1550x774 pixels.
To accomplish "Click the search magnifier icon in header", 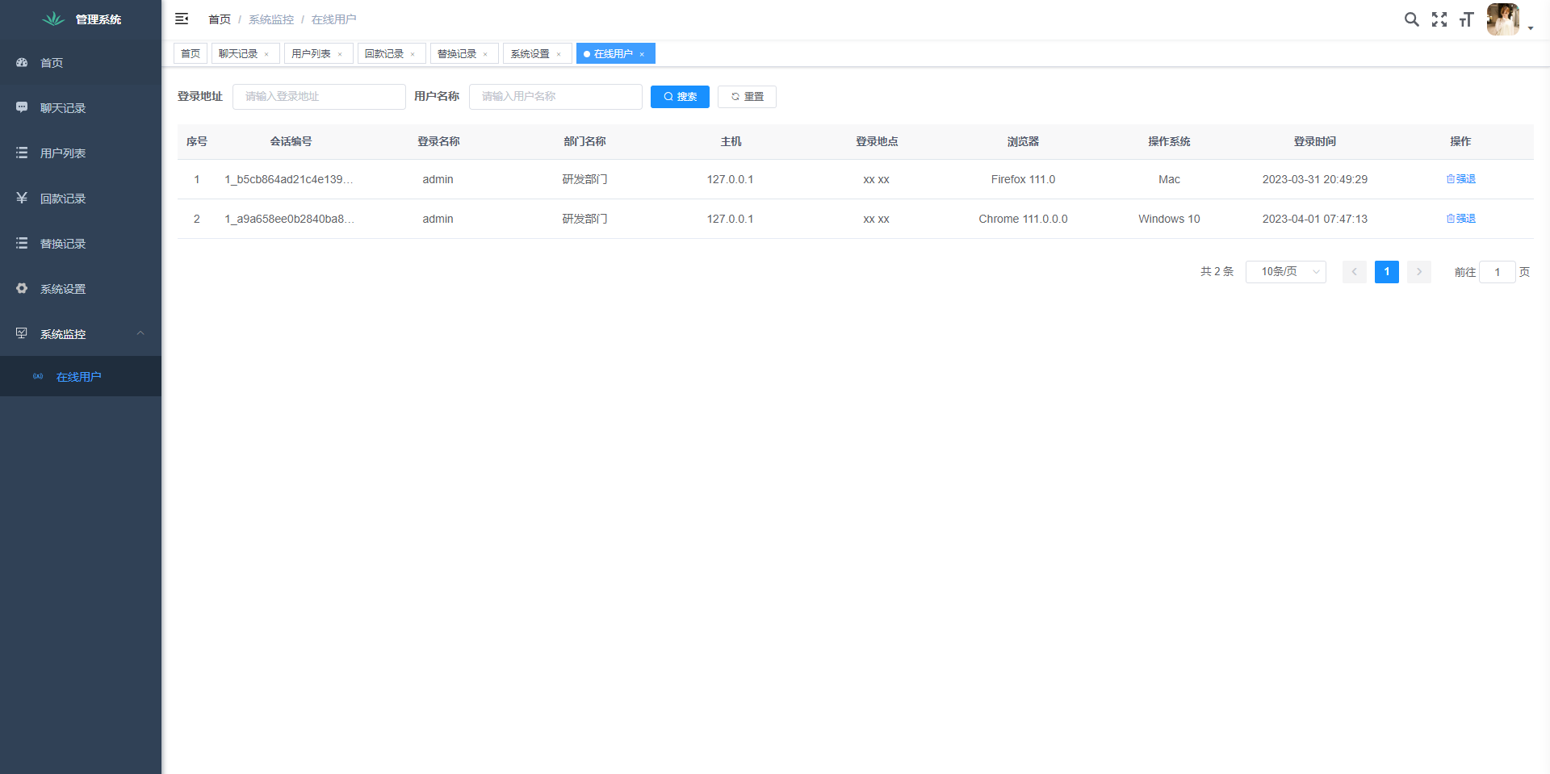I will [x=1411, y=19].
